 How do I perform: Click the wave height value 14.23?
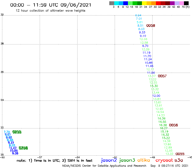click(161, 115)
